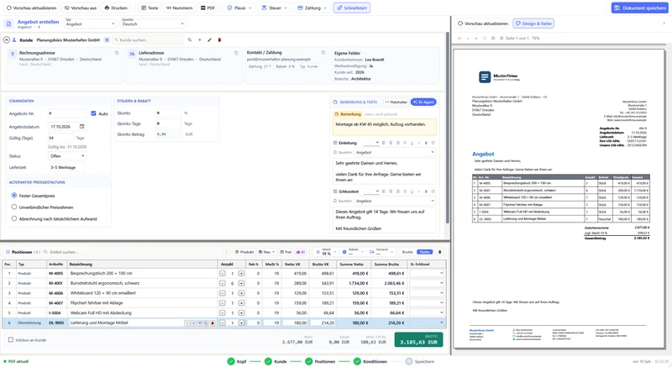Viewport: 672px width, 367px height.
Task: Click the Drucken button
Action: 116,8
